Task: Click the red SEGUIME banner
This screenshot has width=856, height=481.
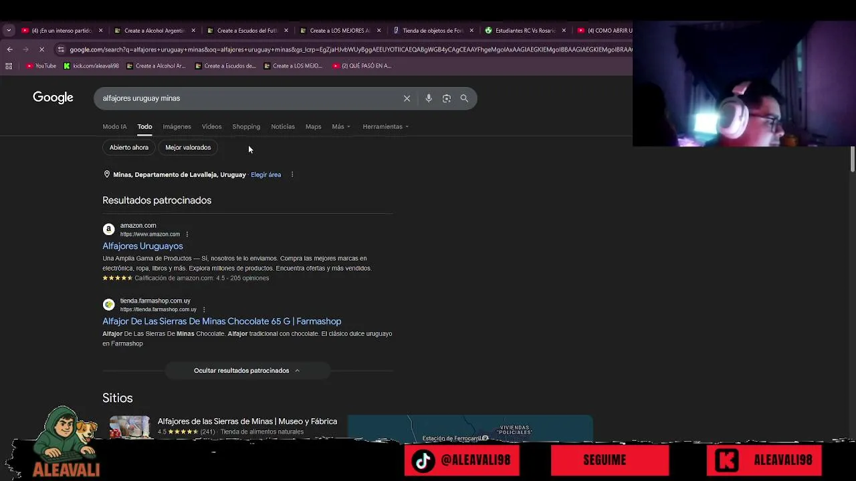Action: tap(610, 460)
